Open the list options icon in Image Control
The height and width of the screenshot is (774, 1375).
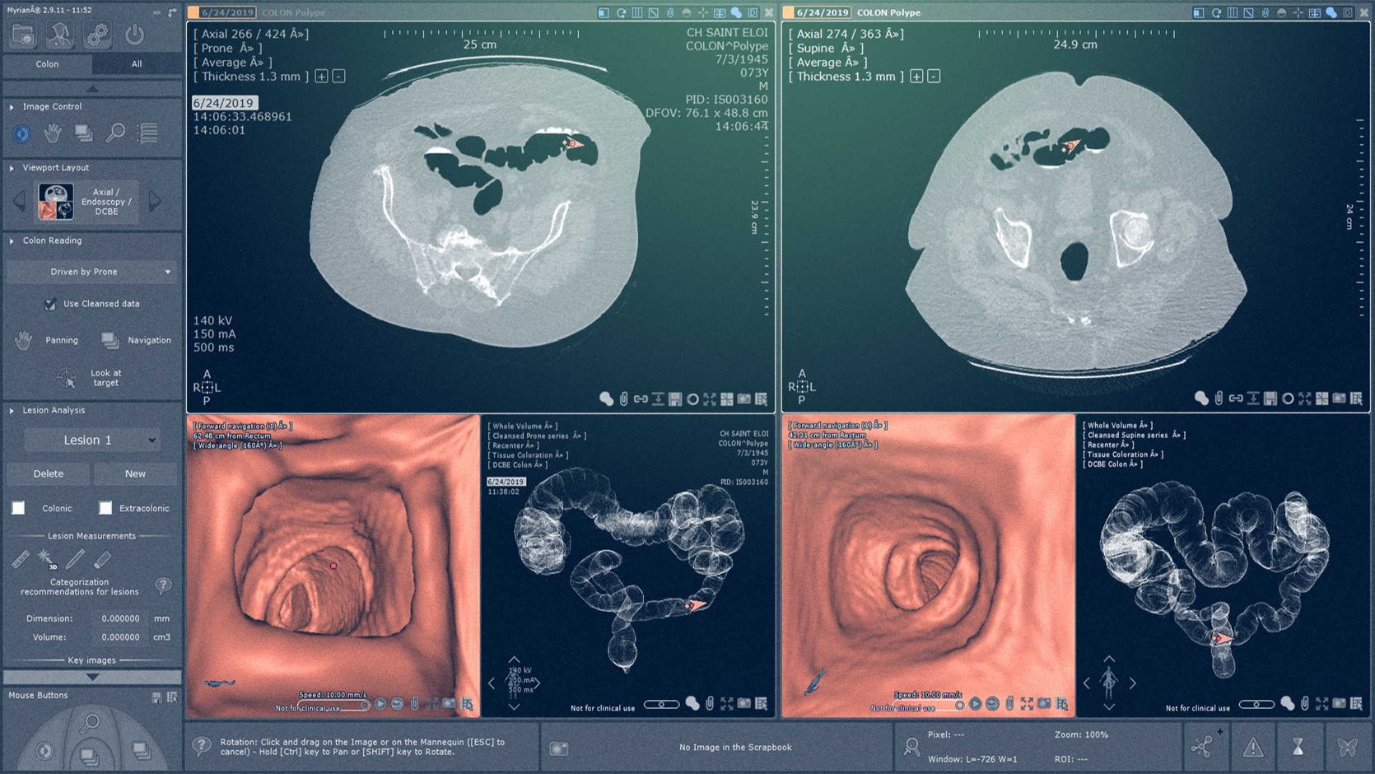pyautogui.click(x=148, y=133)
